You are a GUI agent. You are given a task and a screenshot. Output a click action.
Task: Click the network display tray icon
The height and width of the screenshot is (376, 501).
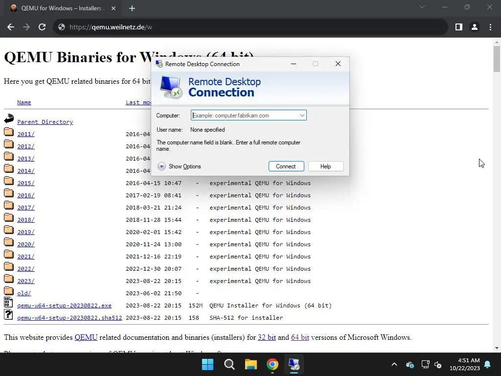(x=425, y=364)
